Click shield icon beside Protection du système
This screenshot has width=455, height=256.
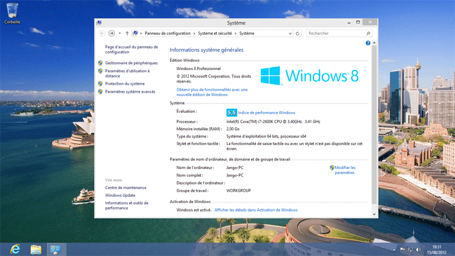click(x=101, y=84)
